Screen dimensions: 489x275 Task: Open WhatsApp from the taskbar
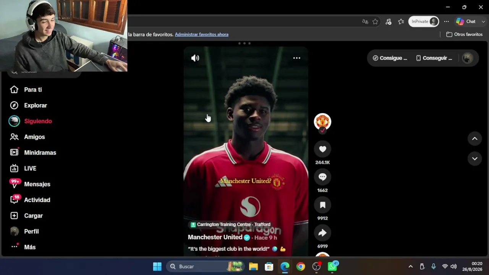[x=333, y=267]
